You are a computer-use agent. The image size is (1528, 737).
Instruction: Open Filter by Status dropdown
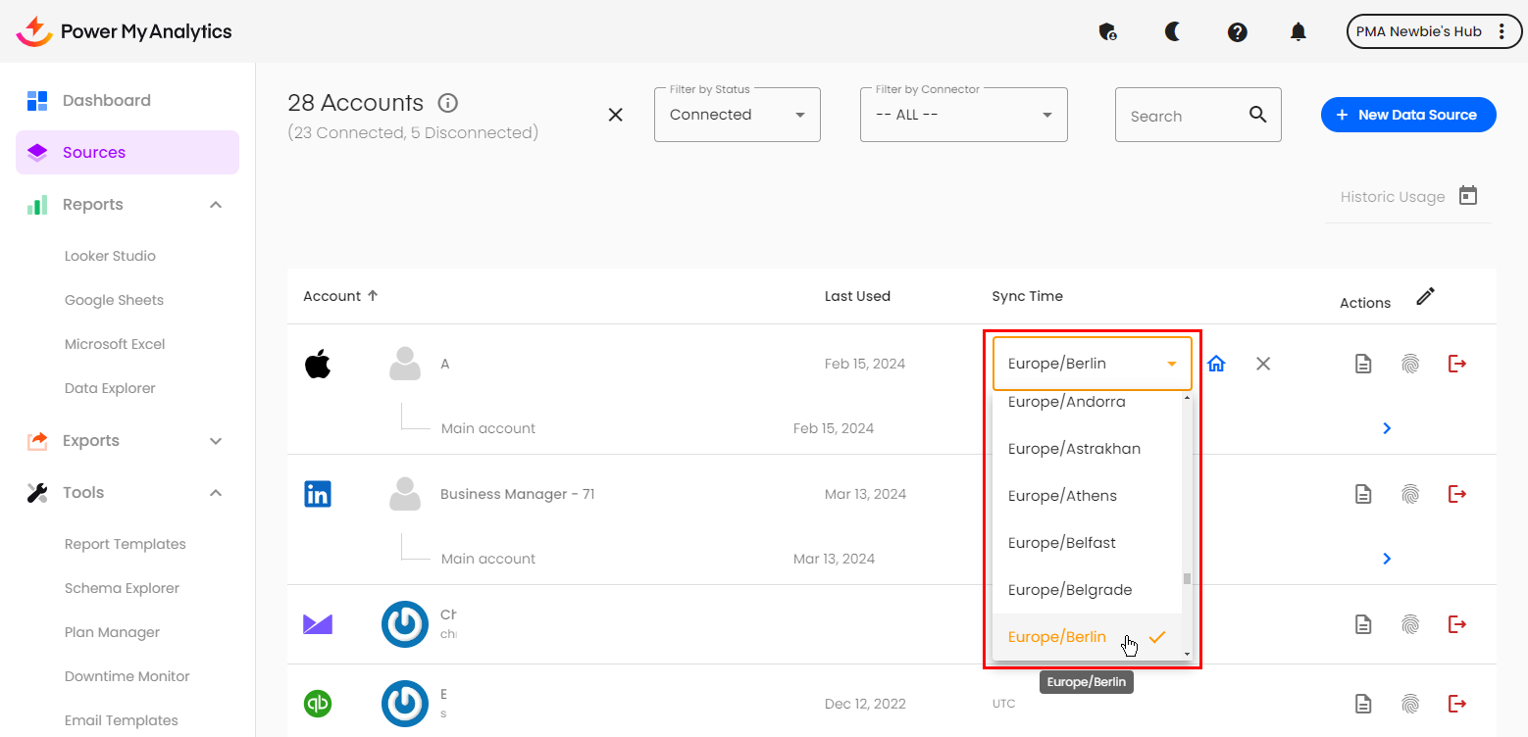click(x=737, y=115)
